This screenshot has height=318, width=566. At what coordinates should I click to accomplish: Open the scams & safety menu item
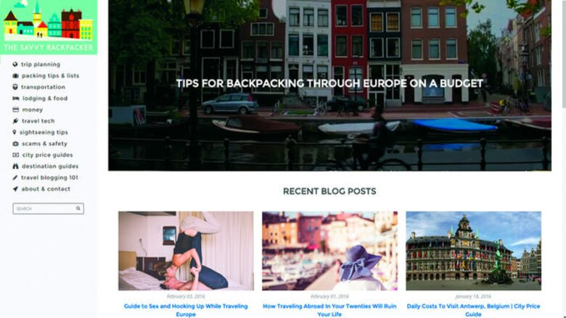pos(44,143)
